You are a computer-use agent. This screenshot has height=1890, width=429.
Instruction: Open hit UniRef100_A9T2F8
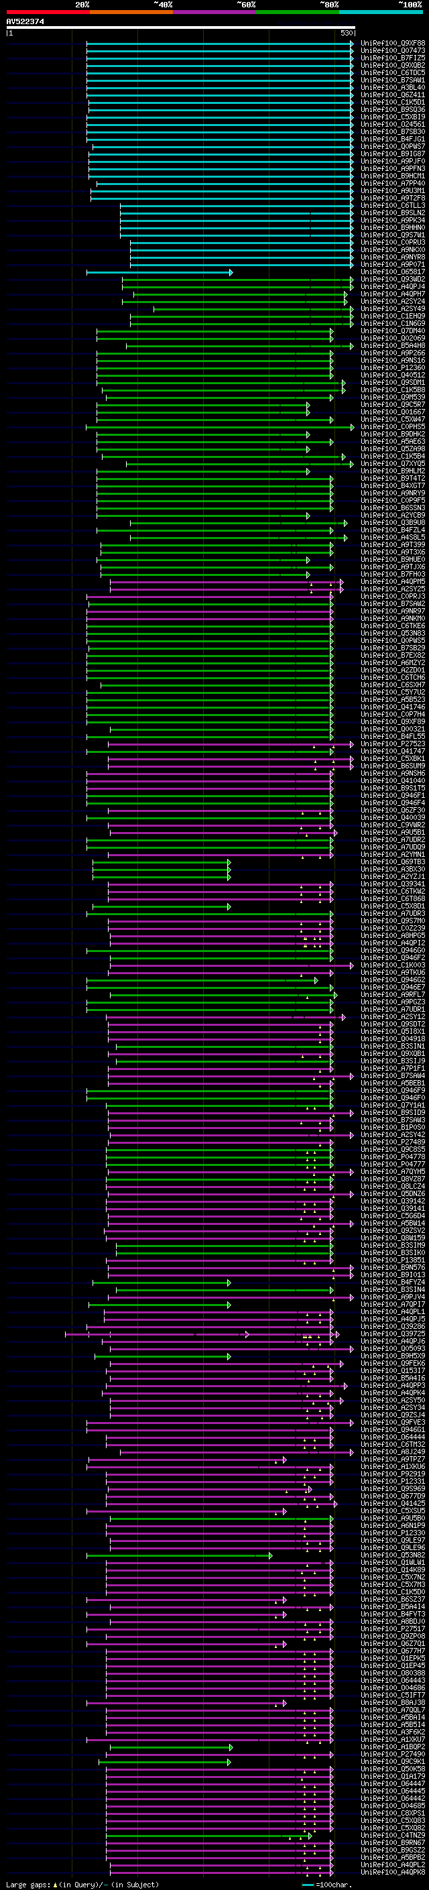point(393,198)
